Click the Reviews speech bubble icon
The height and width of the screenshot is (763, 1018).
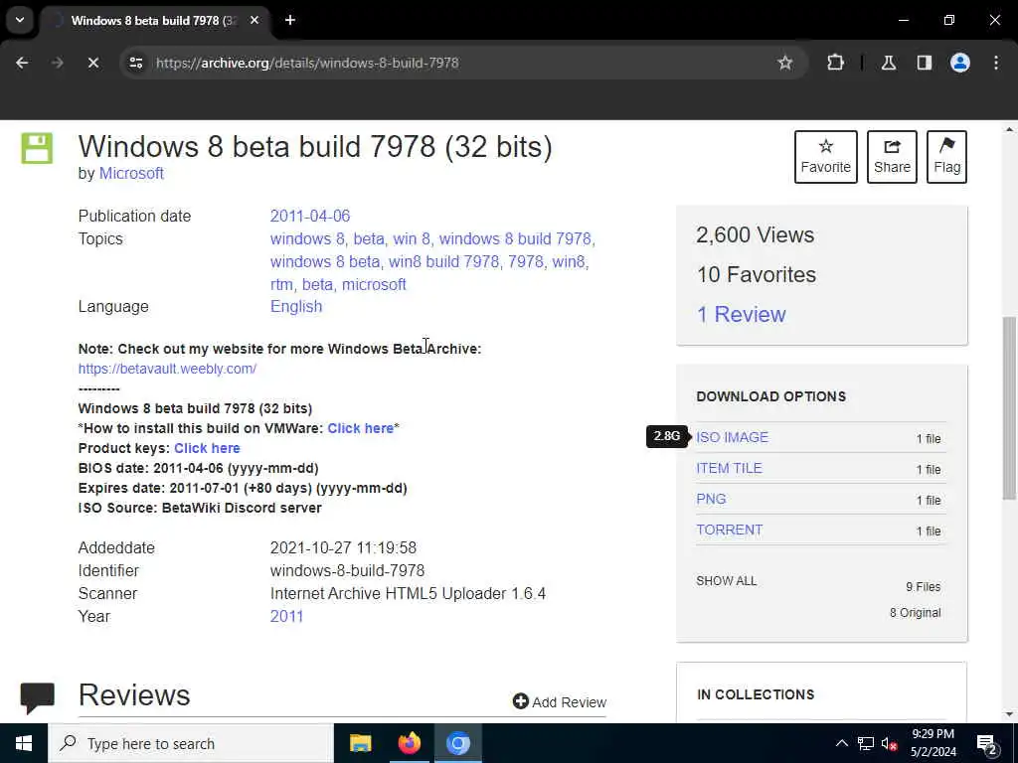(37, 697)
